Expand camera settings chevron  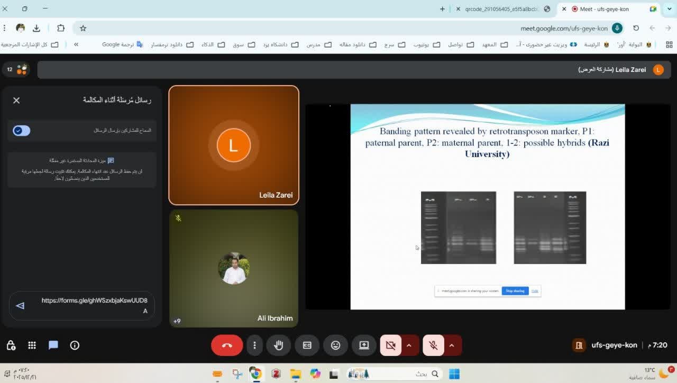point(409,345)
